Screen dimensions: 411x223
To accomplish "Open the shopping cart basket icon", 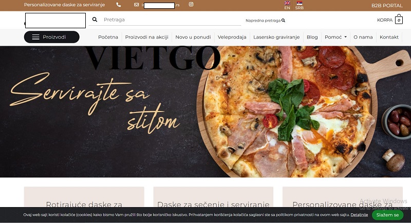I will pyautogui.click(x=399, y=20).
